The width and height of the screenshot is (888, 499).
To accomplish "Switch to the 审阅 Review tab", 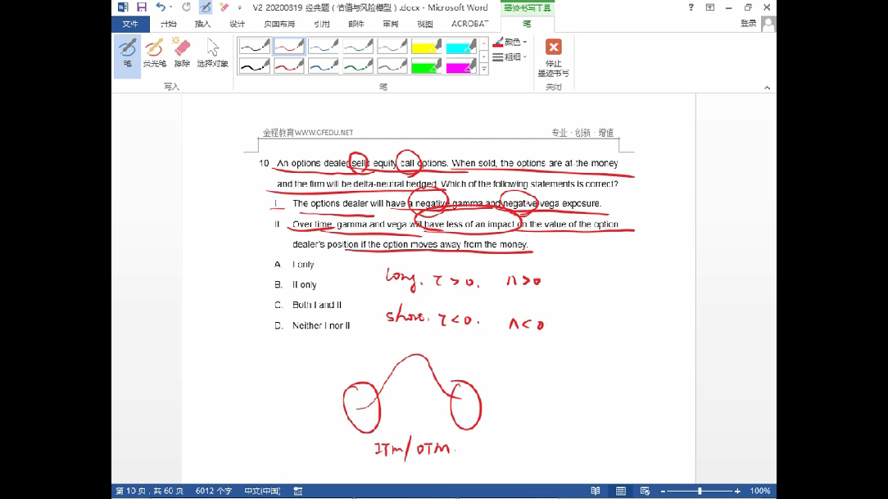I will coord(390,24).
